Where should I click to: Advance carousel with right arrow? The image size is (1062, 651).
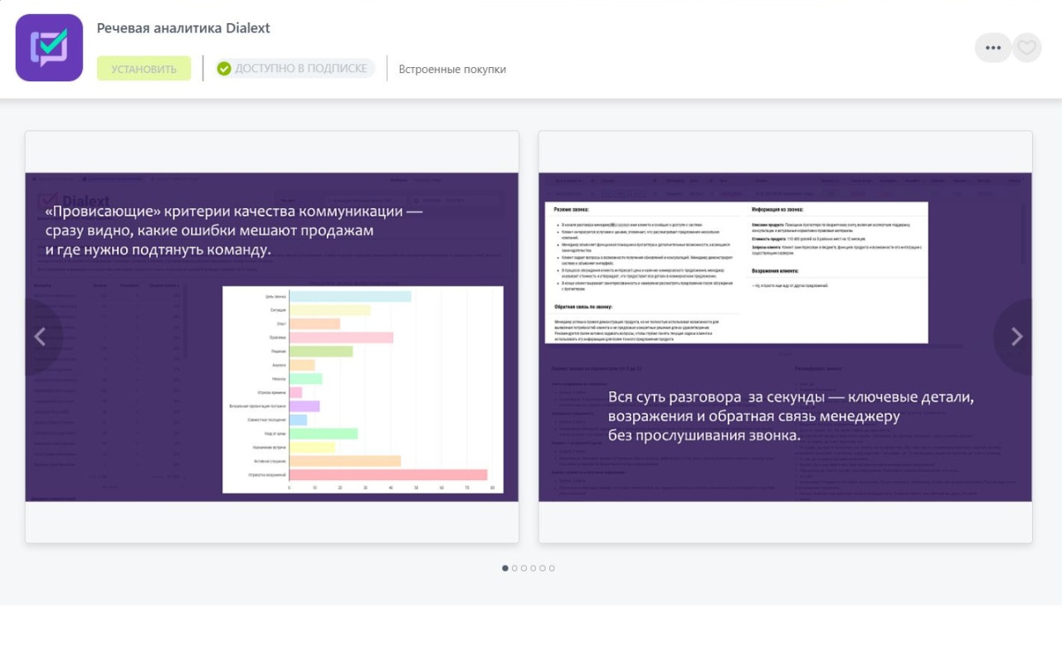1017,337
